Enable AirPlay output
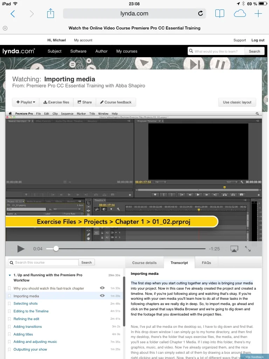 coord(234,249)
